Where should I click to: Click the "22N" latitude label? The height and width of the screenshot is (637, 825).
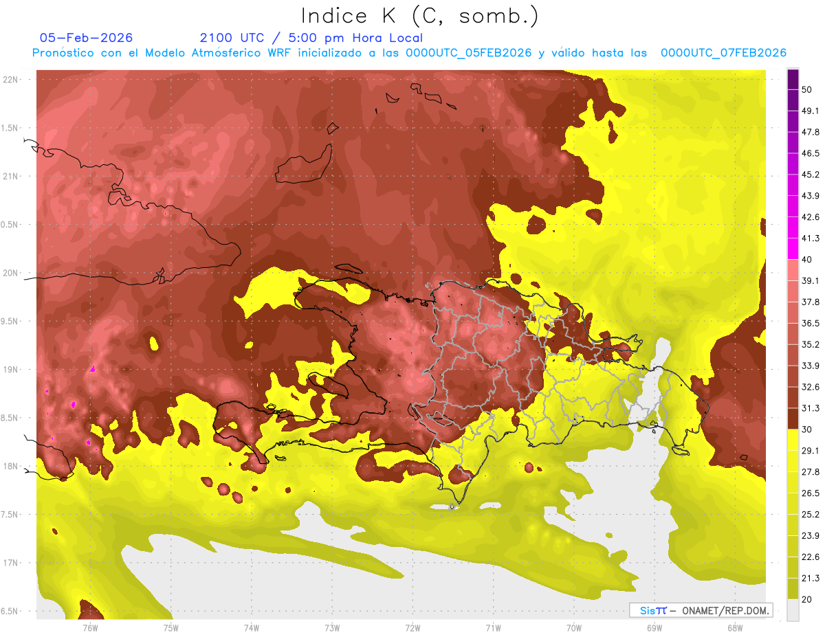tap(10, 80)
